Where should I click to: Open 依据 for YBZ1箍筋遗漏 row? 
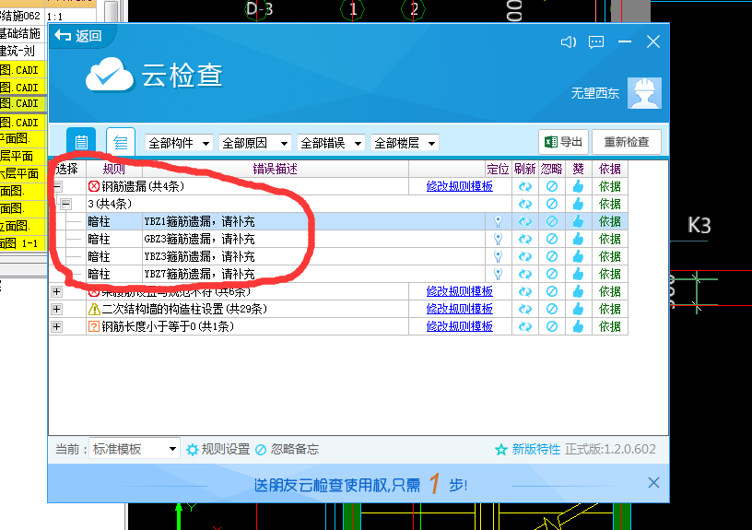609,221
